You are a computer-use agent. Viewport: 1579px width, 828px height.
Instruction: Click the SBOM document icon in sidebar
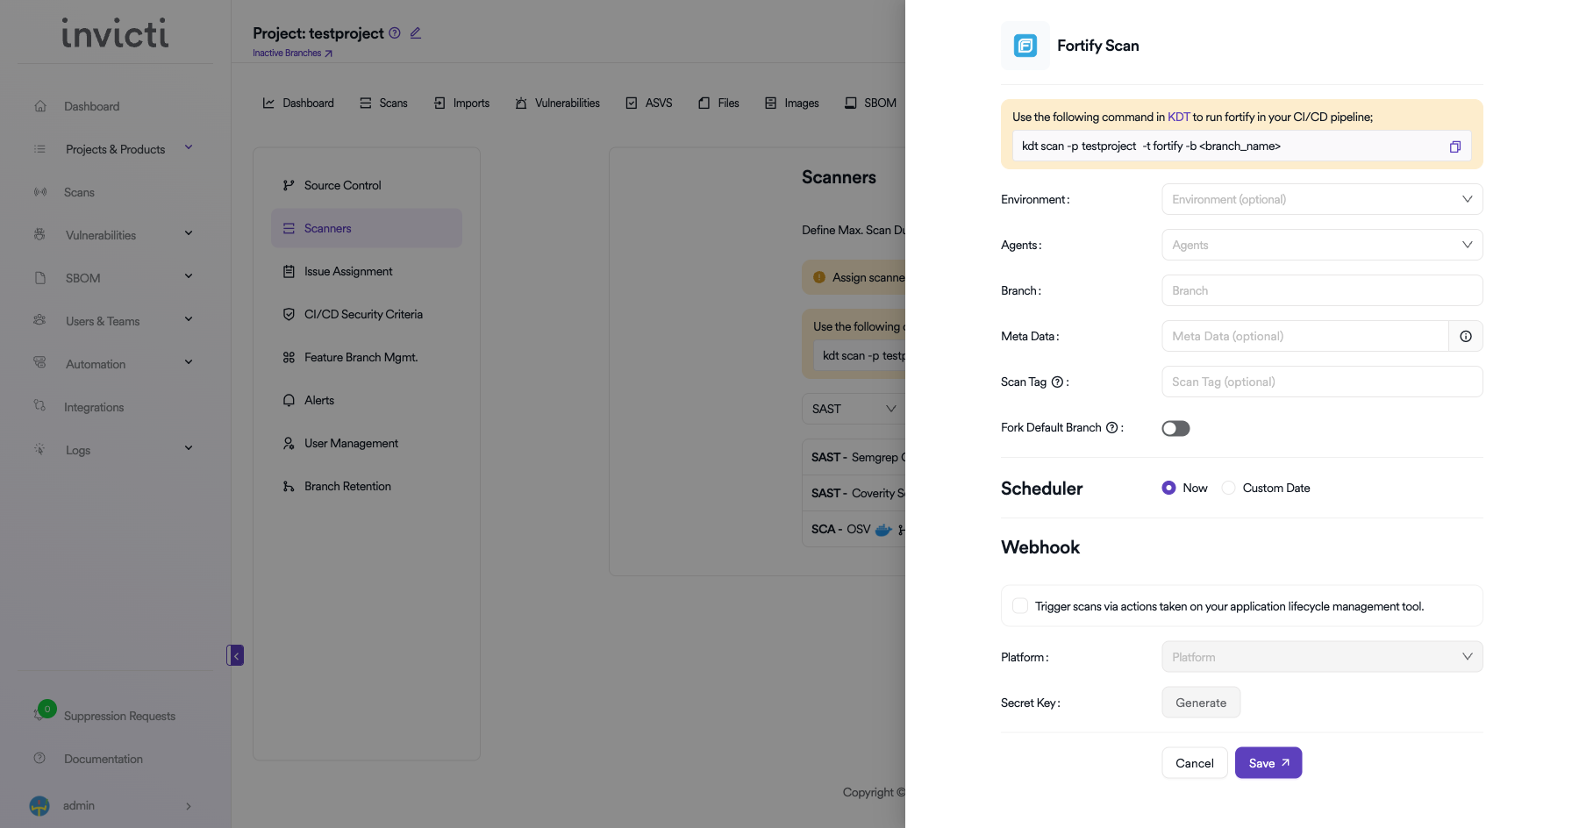pyautogui.click(x=40, y=278)
